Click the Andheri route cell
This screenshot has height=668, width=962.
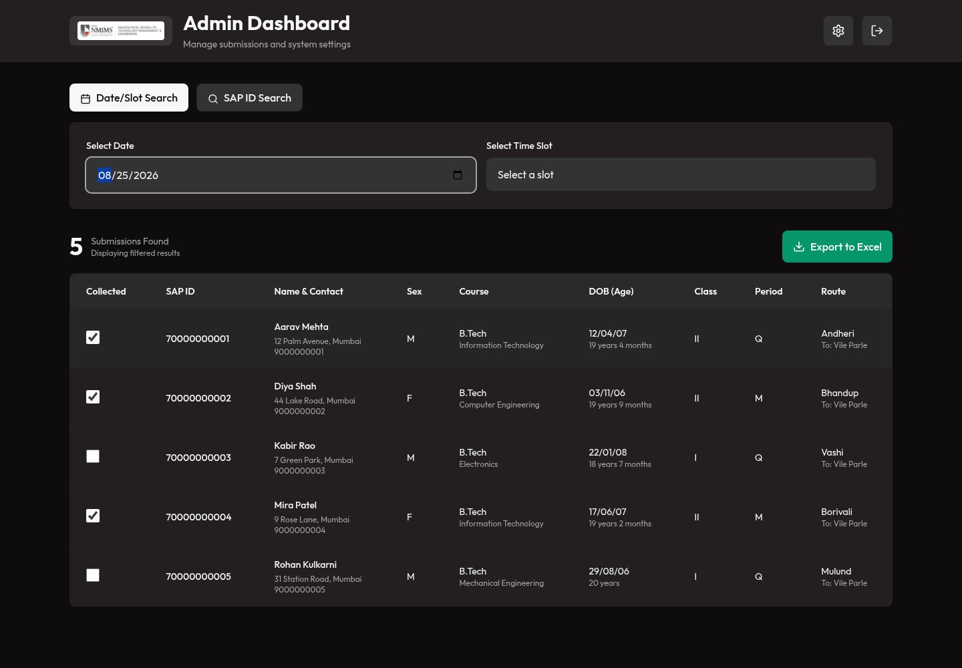[844, 339]
